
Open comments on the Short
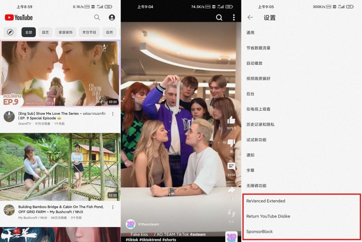(x=231, y=166)
